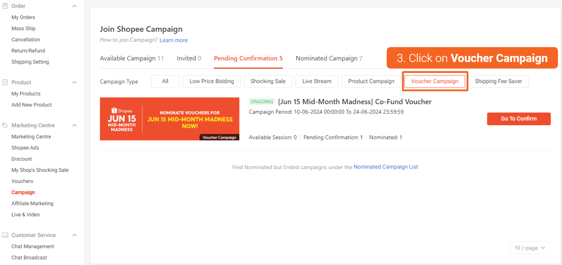This screenshot has height=265, width=562.
Task: Open Chat Broadcast
Action: pos(29,258)
